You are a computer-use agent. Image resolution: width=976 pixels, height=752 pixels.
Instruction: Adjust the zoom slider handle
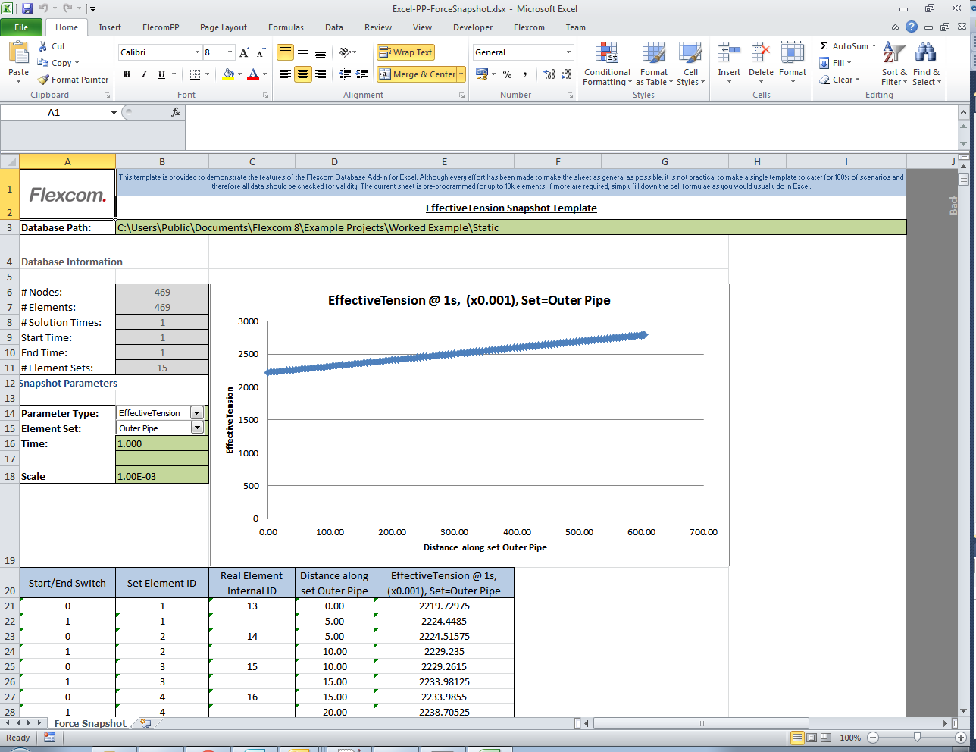point(917,738)
